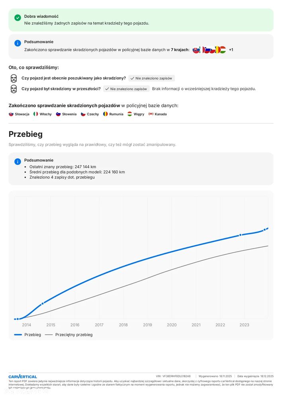
Task: Click the Rumunia flag icon
Action: pos(105,114)
